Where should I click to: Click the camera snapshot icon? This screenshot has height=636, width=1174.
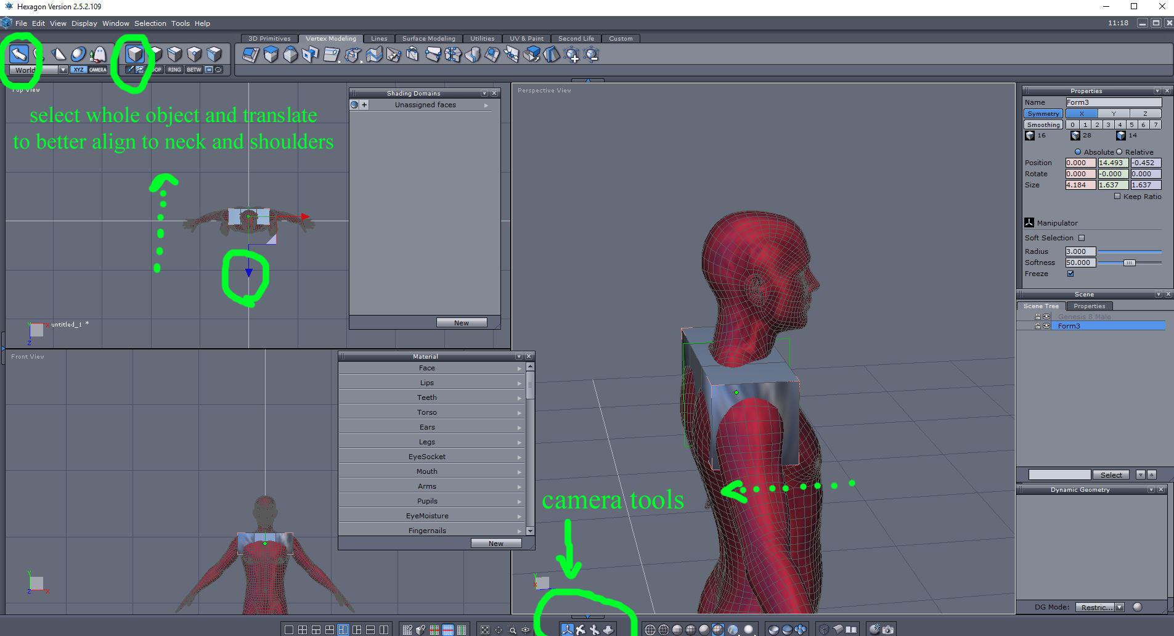click(888, 629)
